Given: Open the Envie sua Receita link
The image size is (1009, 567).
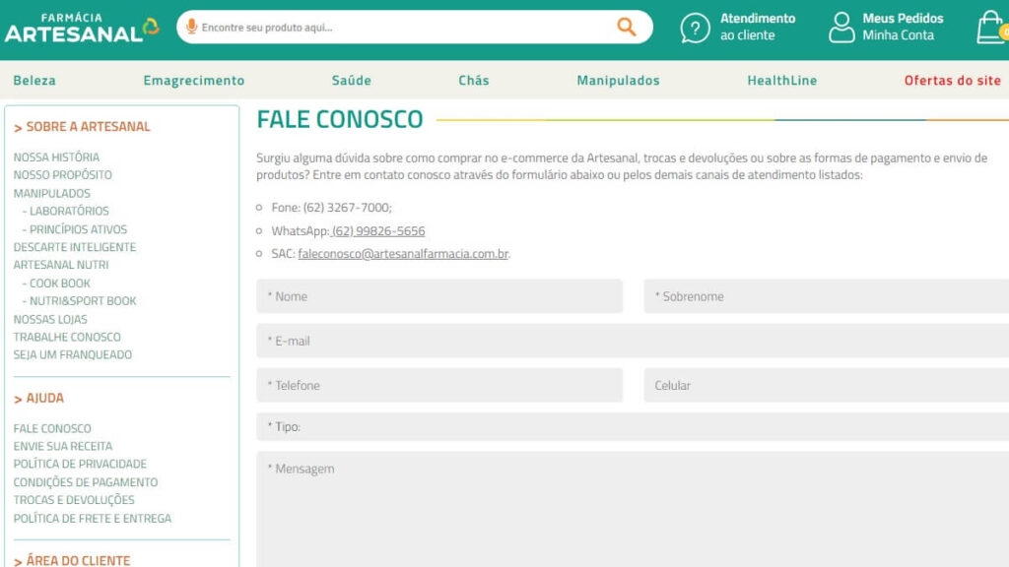Looking at the screenshot, I should [x=62, y=446].
